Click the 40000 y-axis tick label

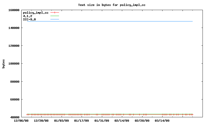[x=15, y=117]
